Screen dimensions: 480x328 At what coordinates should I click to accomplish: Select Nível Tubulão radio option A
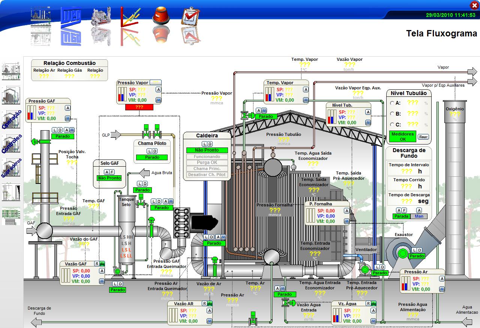pyautogui.click(x=392, y=103)
